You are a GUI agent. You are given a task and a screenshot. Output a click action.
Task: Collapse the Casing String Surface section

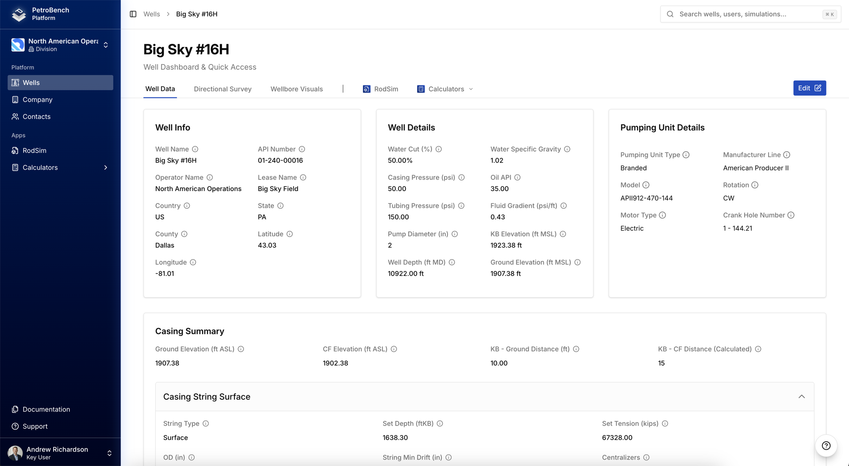802,397
